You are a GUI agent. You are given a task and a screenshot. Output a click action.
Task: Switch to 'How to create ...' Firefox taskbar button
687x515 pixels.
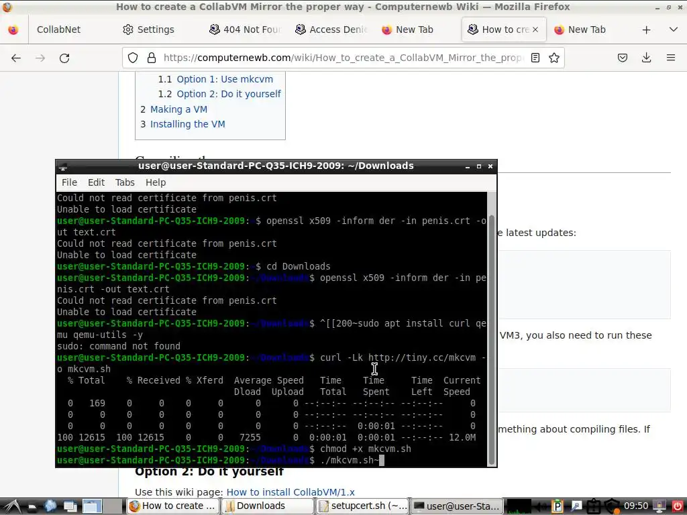click(174, 506)
